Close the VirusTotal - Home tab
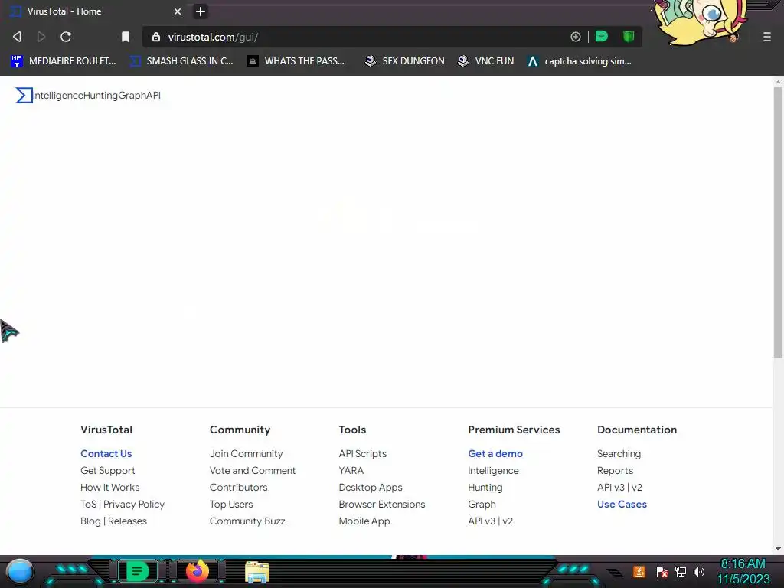 point(178,11)
